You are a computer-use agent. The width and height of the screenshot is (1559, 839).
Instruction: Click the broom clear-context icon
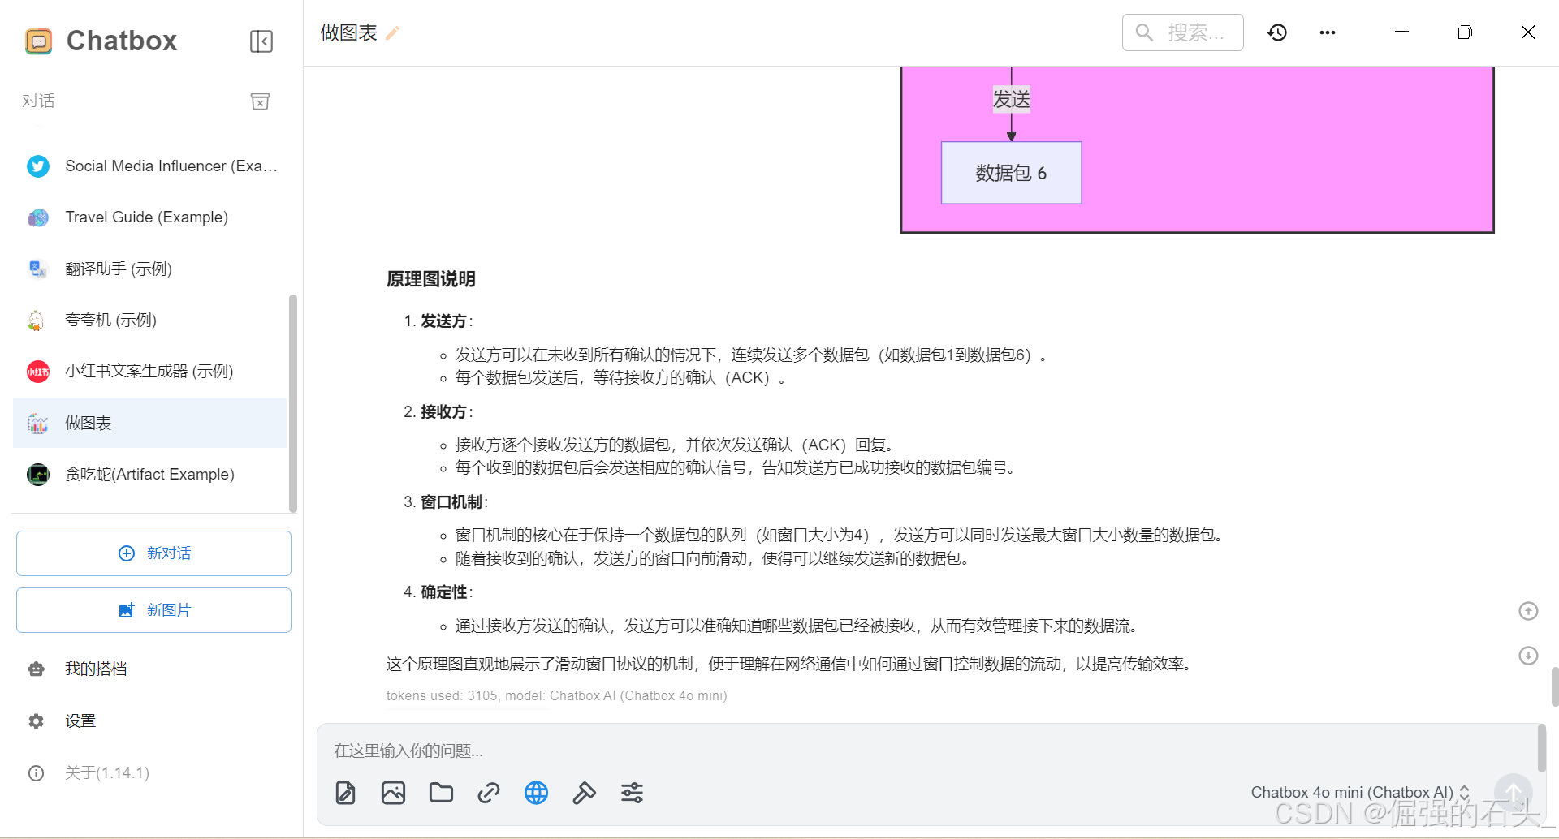[584, 793]
